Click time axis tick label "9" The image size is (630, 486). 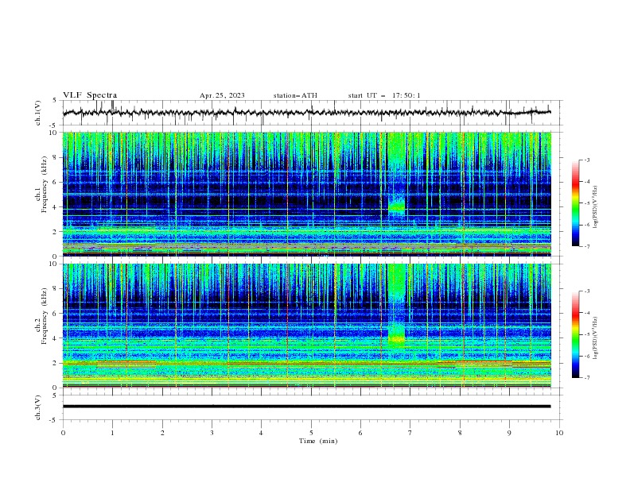(509, 433)
